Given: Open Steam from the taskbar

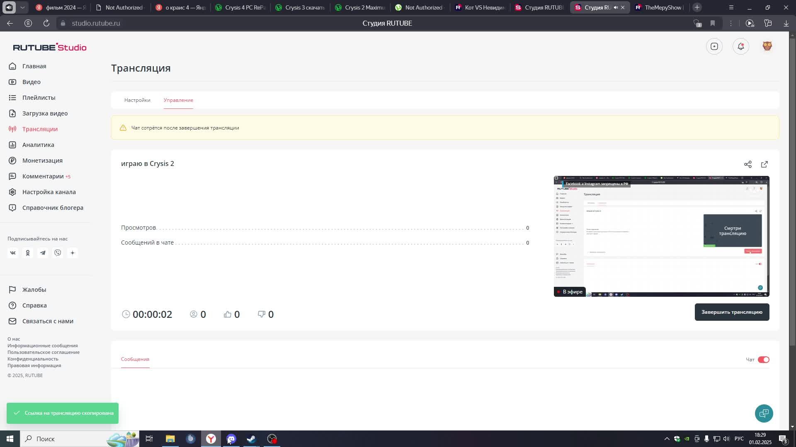Looking at the screenshot, I should 251,439.
